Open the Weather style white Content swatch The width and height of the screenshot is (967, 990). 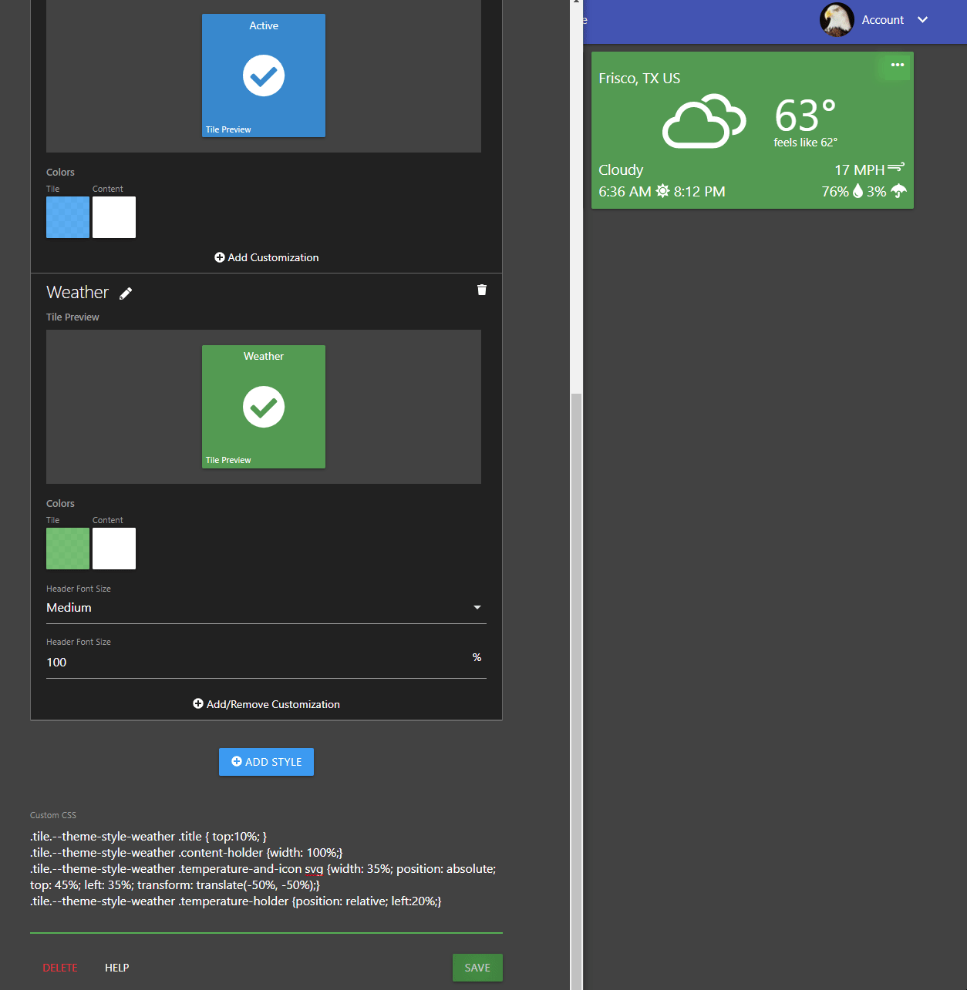pyautogui.click(x=114, y=549)
